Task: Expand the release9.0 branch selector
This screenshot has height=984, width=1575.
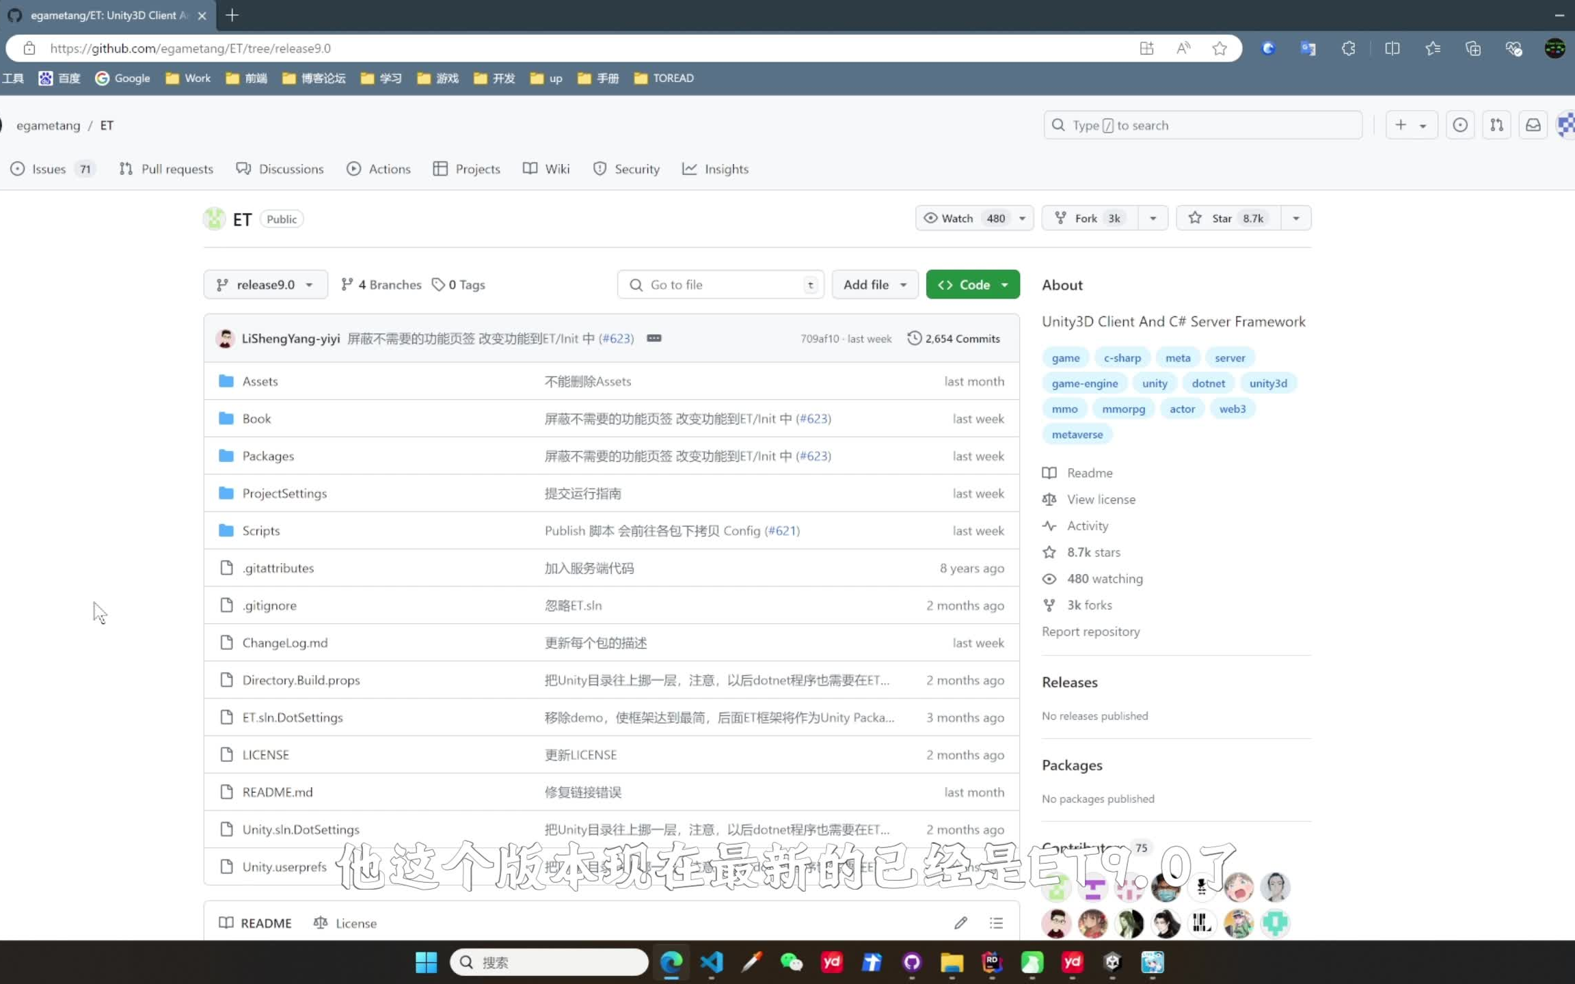Action: tap(265, 284)
